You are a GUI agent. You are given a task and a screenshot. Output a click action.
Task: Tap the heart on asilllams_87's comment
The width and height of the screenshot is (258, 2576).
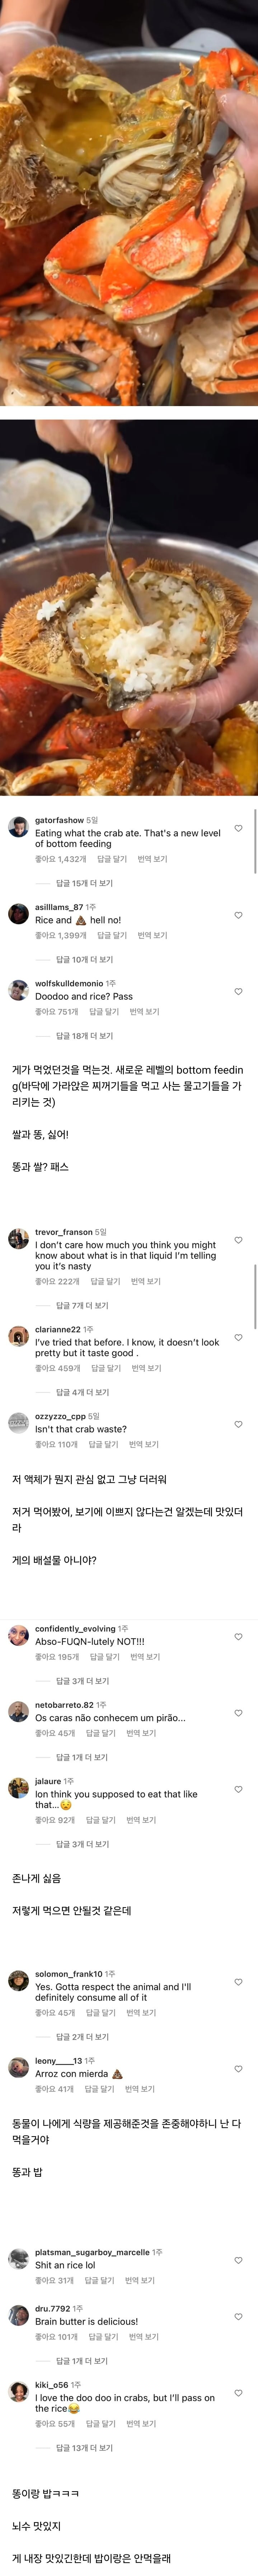tap(238, 915)
